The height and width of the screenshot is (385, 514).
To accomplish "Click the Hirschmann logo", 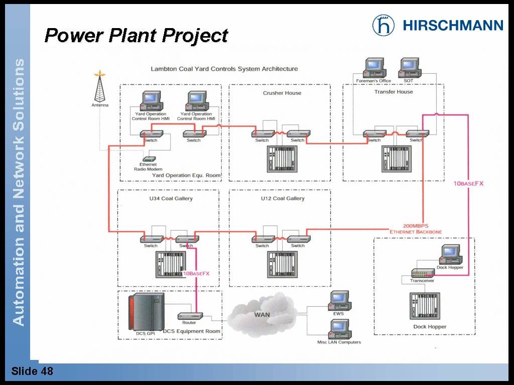I will point(437,25).
